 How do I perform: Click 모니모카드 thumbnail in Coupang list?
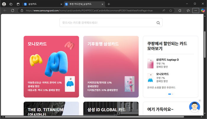[150, 78]
